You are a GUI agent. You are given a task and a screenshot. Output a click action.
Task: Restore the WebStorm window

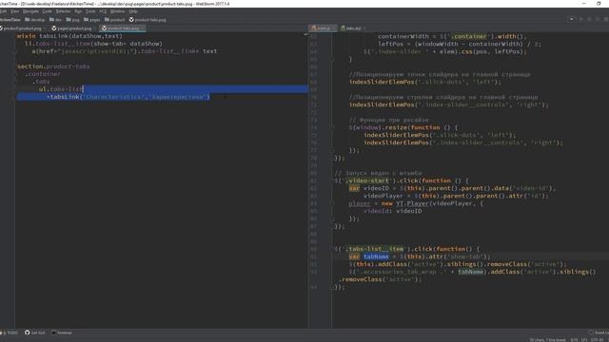pyautogui.click(x=599, y=4)
